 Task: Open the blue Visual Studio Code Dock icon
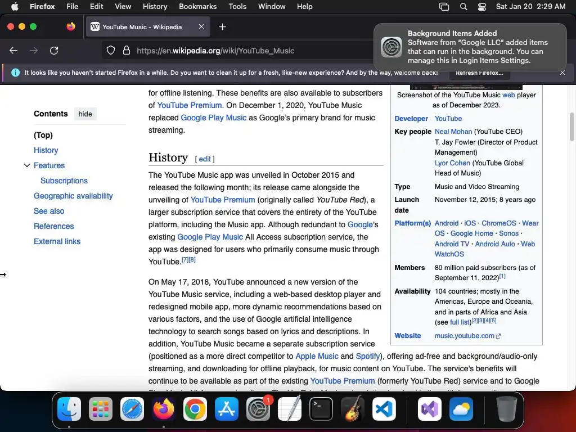tap(384, 409)
